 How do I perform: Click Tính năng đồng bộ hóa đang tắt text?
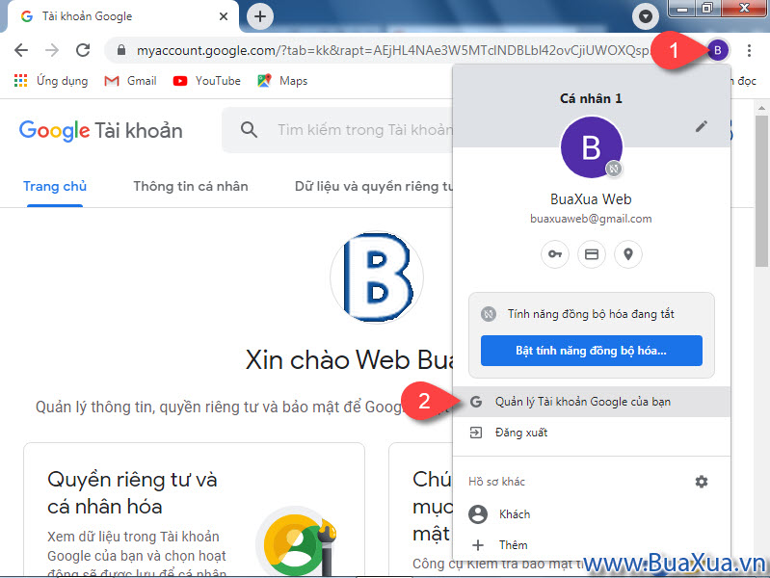click(592, 314)
